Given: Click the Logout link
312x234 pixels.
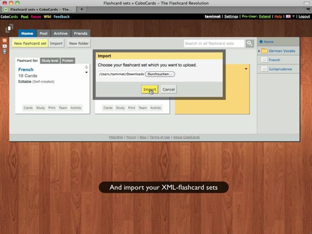Looking at the screenshot, I should [x=305, y=16].
